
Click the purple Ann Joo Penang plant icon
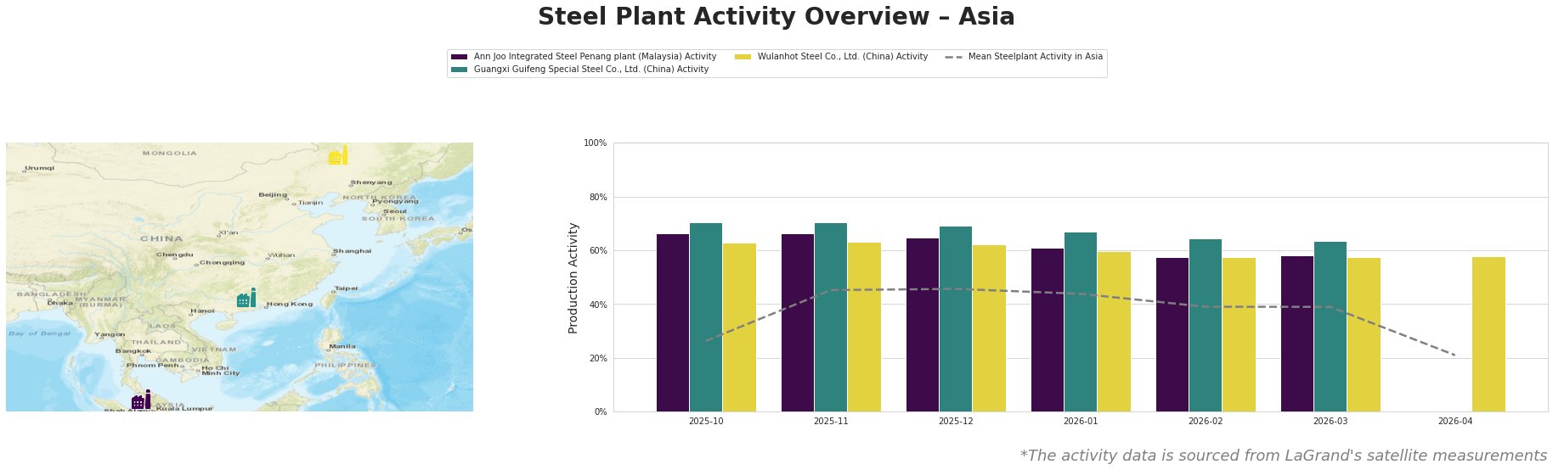pos(141,400)
